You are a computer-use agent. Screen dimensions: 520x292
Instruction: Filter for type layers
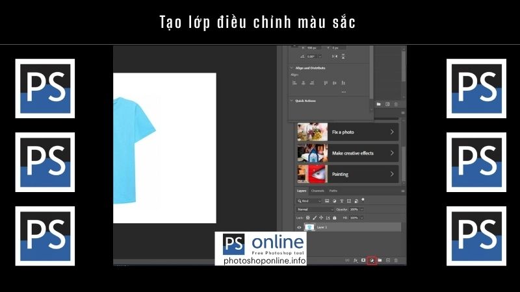coord(342,201)
